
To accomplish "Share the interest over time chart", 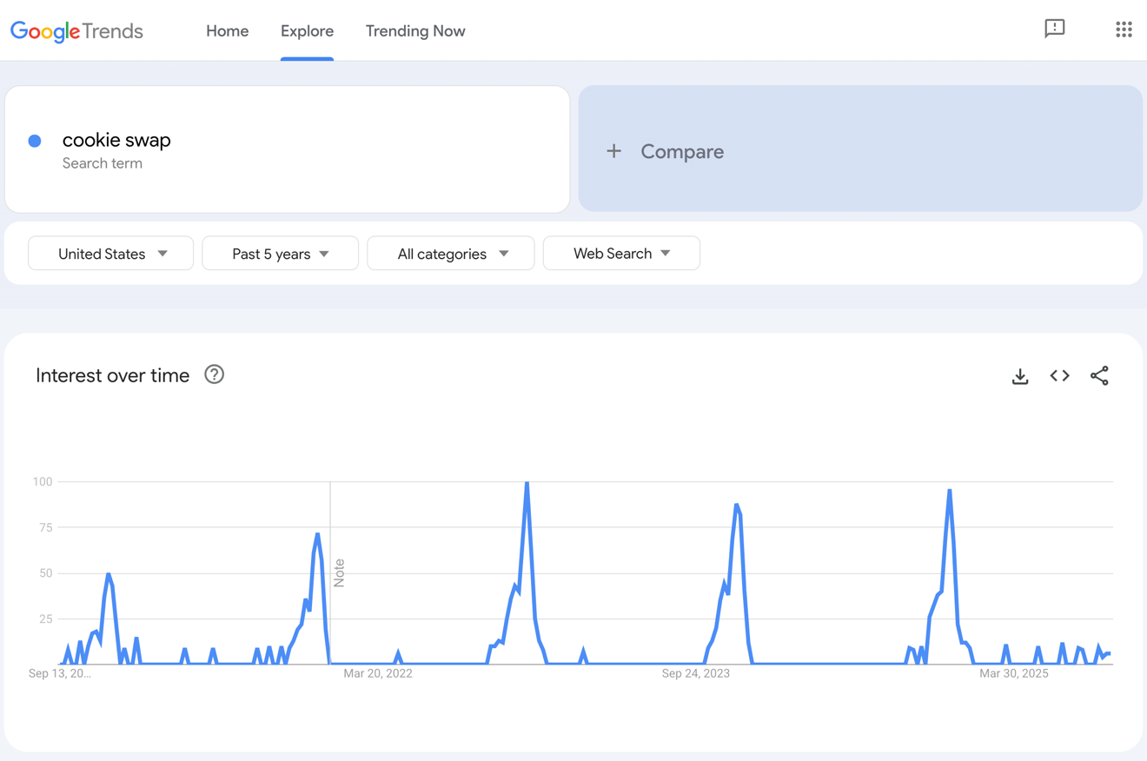I will [1099, 376].
